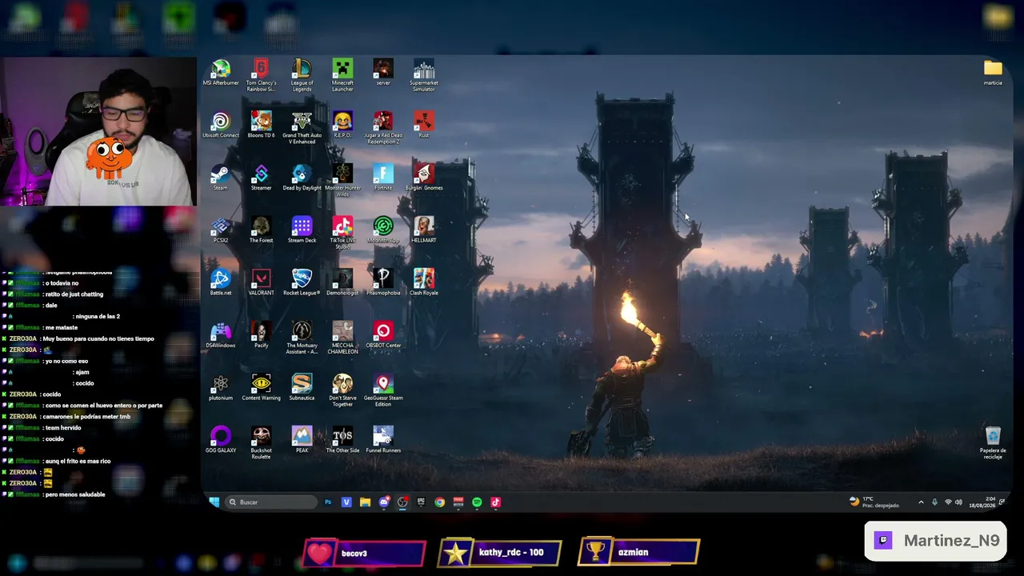Viewport: 1024px width, 576px height.
Task: Open the Ubisoft Connect shortcut
Action: tap(220, 125)
